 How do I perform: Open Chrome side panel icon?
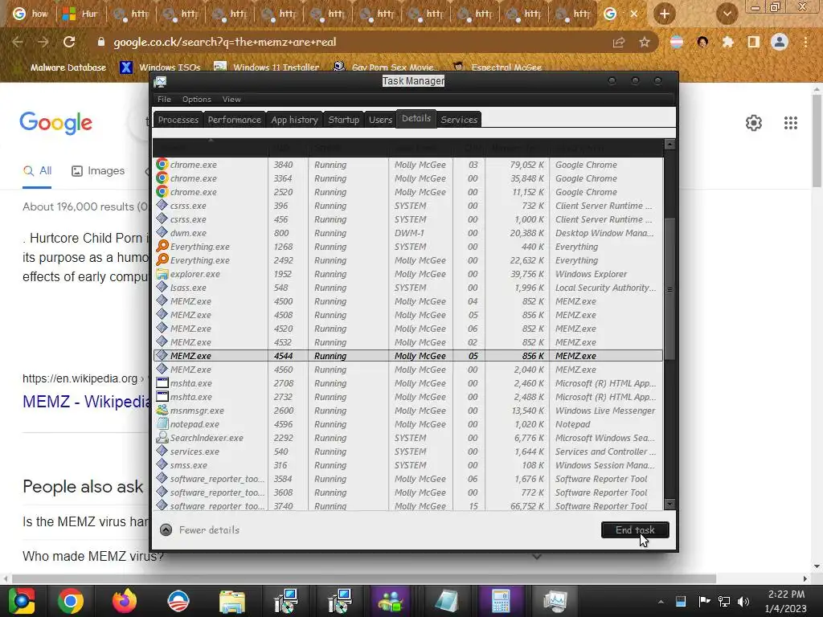[754, 42]
